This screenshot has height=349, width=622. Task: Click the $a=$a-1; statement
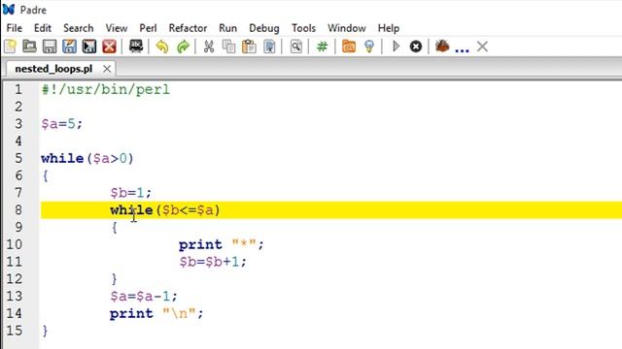point(144,297)
